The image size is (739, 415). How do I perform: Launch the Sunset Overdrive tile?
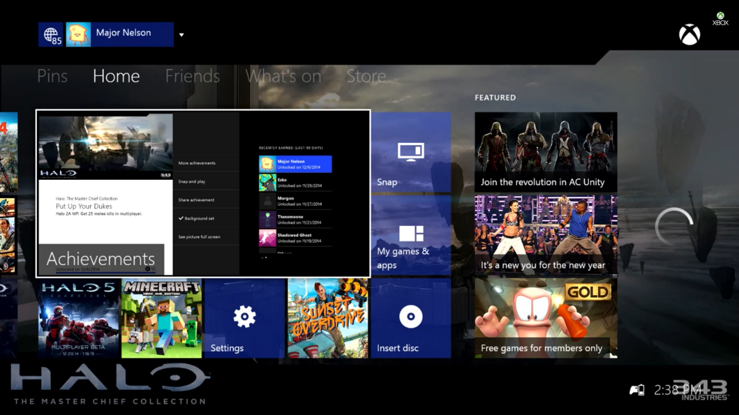tap(328, 318)
